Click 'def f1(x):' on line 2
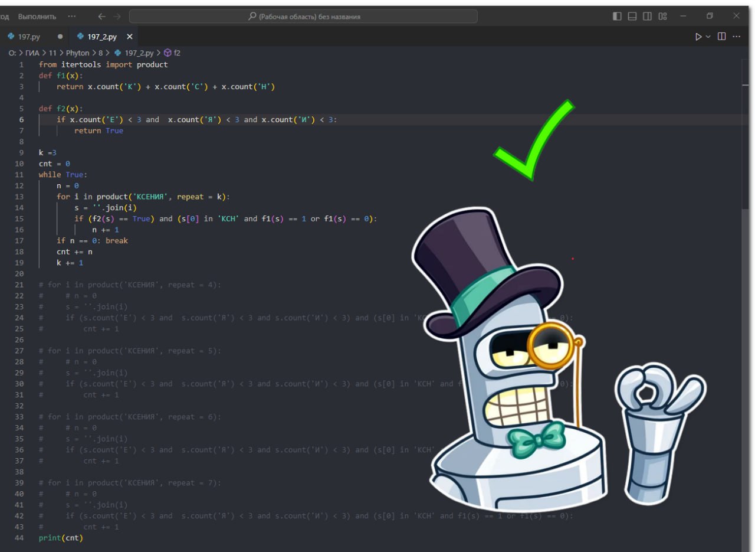Viewport: 755px width, 552px height. coord(61,76)
